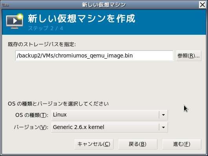Click the 戻る(B) back button

click(x=138, y=144)
